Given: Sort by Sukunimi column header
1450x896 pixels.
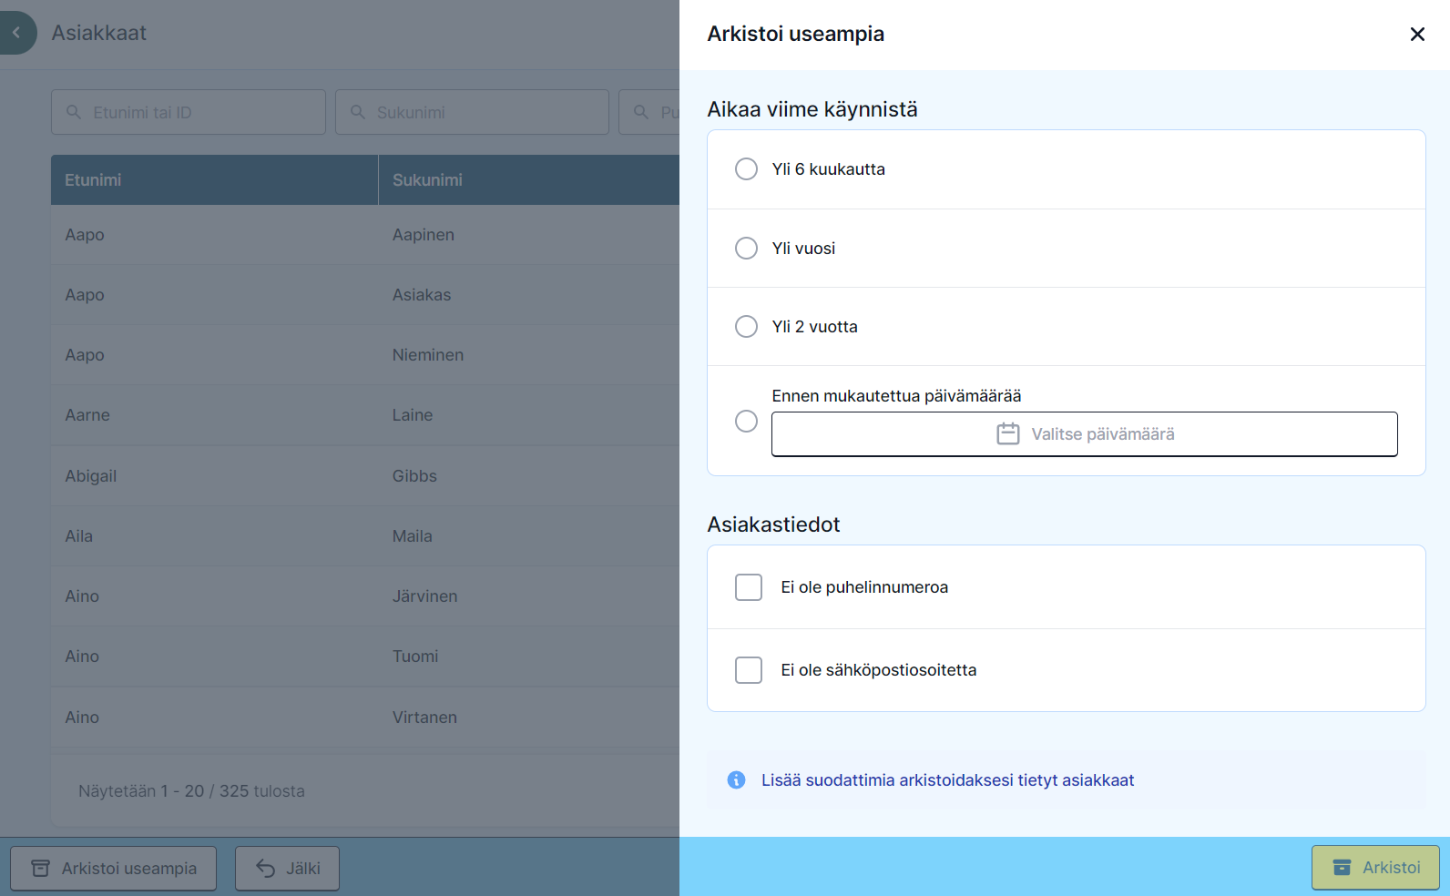Looking at the screenshot, I should pyautogui.click(x=528, y=179).
